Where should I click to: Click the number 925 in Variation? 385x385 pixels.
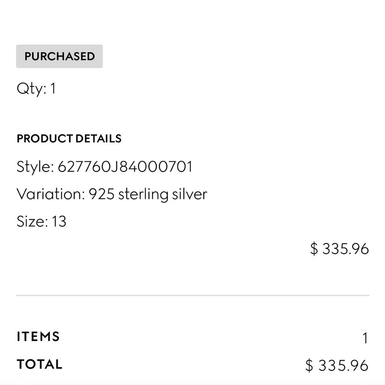point(102,194)
